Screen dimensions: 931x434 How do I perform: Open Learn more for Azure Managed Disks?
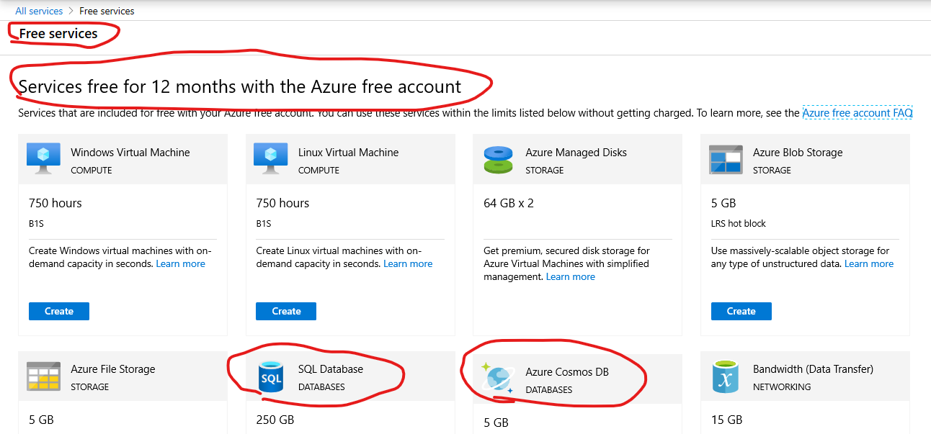pos(571,277)
